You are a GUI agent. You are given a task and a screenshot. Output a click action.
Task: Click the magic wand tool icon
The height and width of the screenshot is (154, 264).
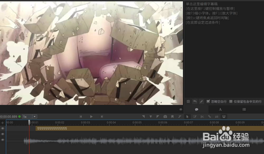(180, 117)
